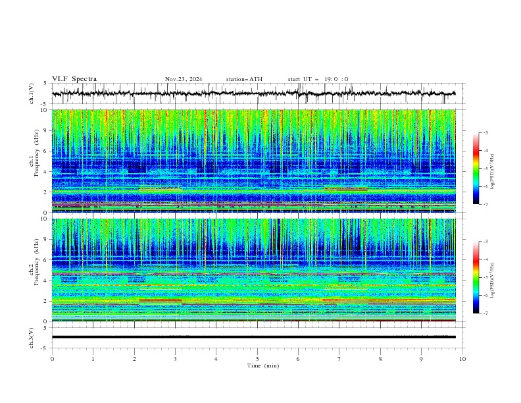
Task: Click the time axis tick label '0'
Action: (x=52, y=359)
